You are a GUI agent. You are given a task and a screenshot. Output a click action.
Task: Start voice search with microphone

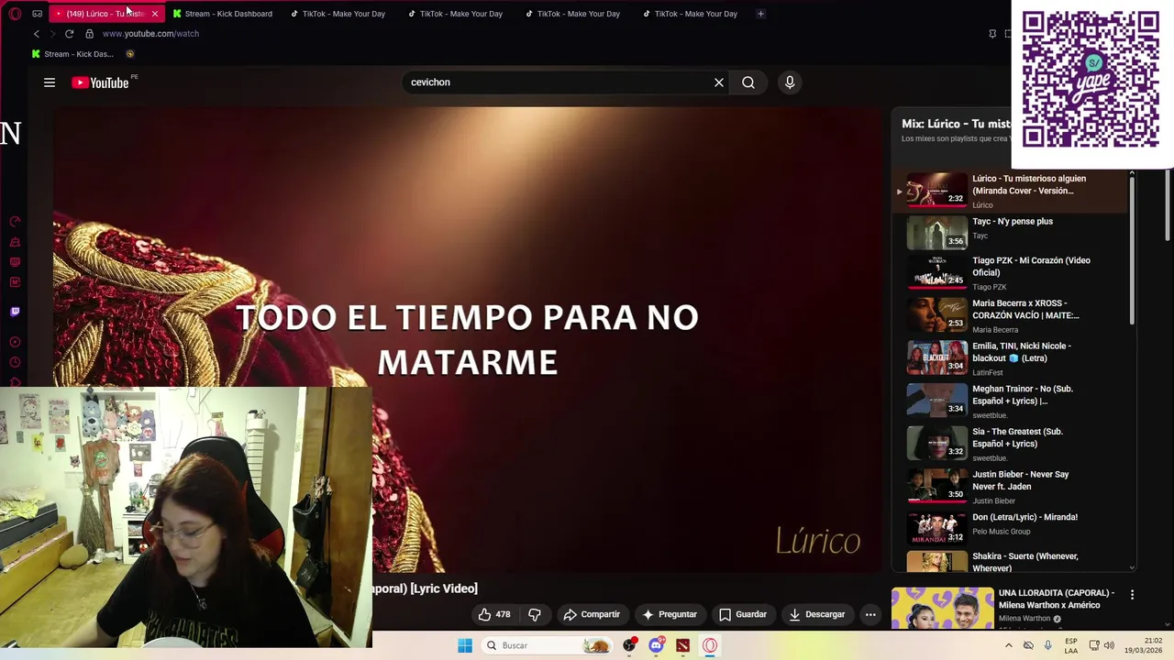tap(790, 82)
